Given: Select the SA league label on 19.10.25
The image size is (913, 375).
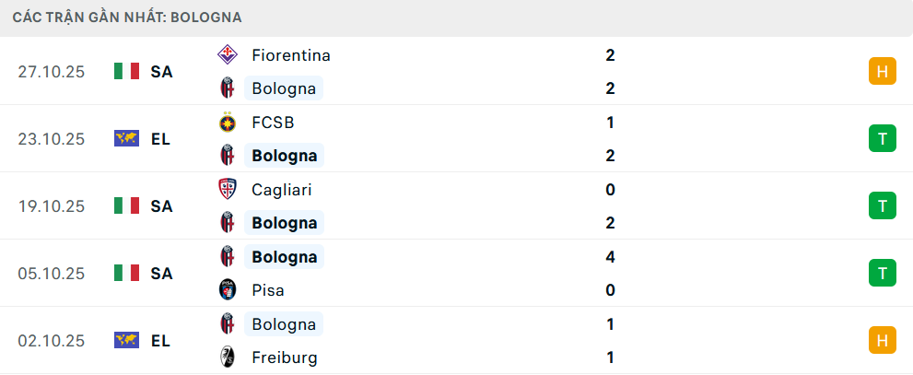Looking at the screenshot, I should coord(161,206).
